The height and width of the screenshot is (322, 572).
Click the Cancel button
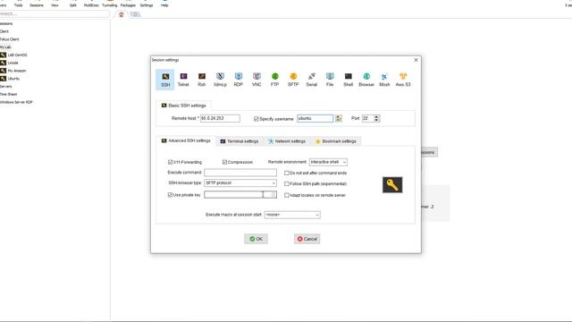(307, 239)
